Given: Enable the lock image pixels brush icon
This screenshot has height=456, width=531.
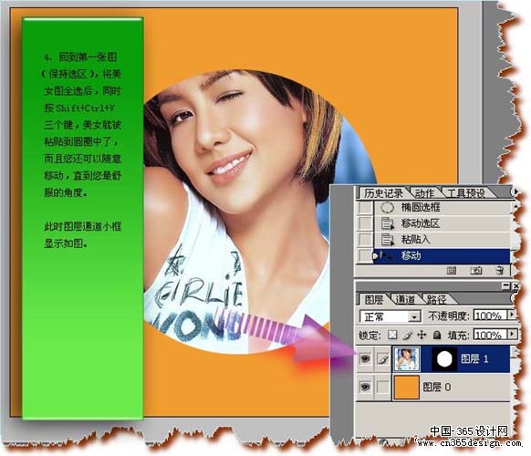Looking at the screenshot, I should (x=408, y=335).
